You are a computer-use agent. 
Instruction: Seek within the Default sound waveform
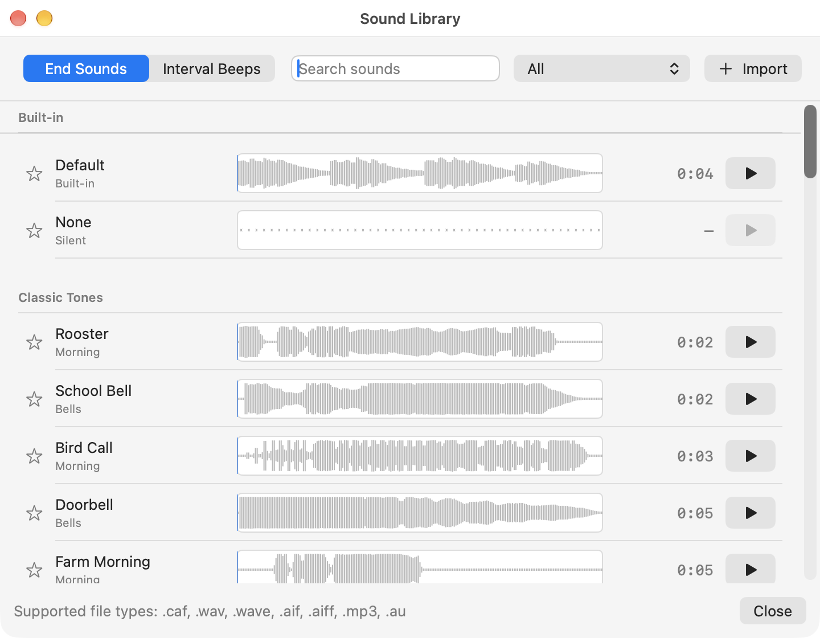(420, 173)
